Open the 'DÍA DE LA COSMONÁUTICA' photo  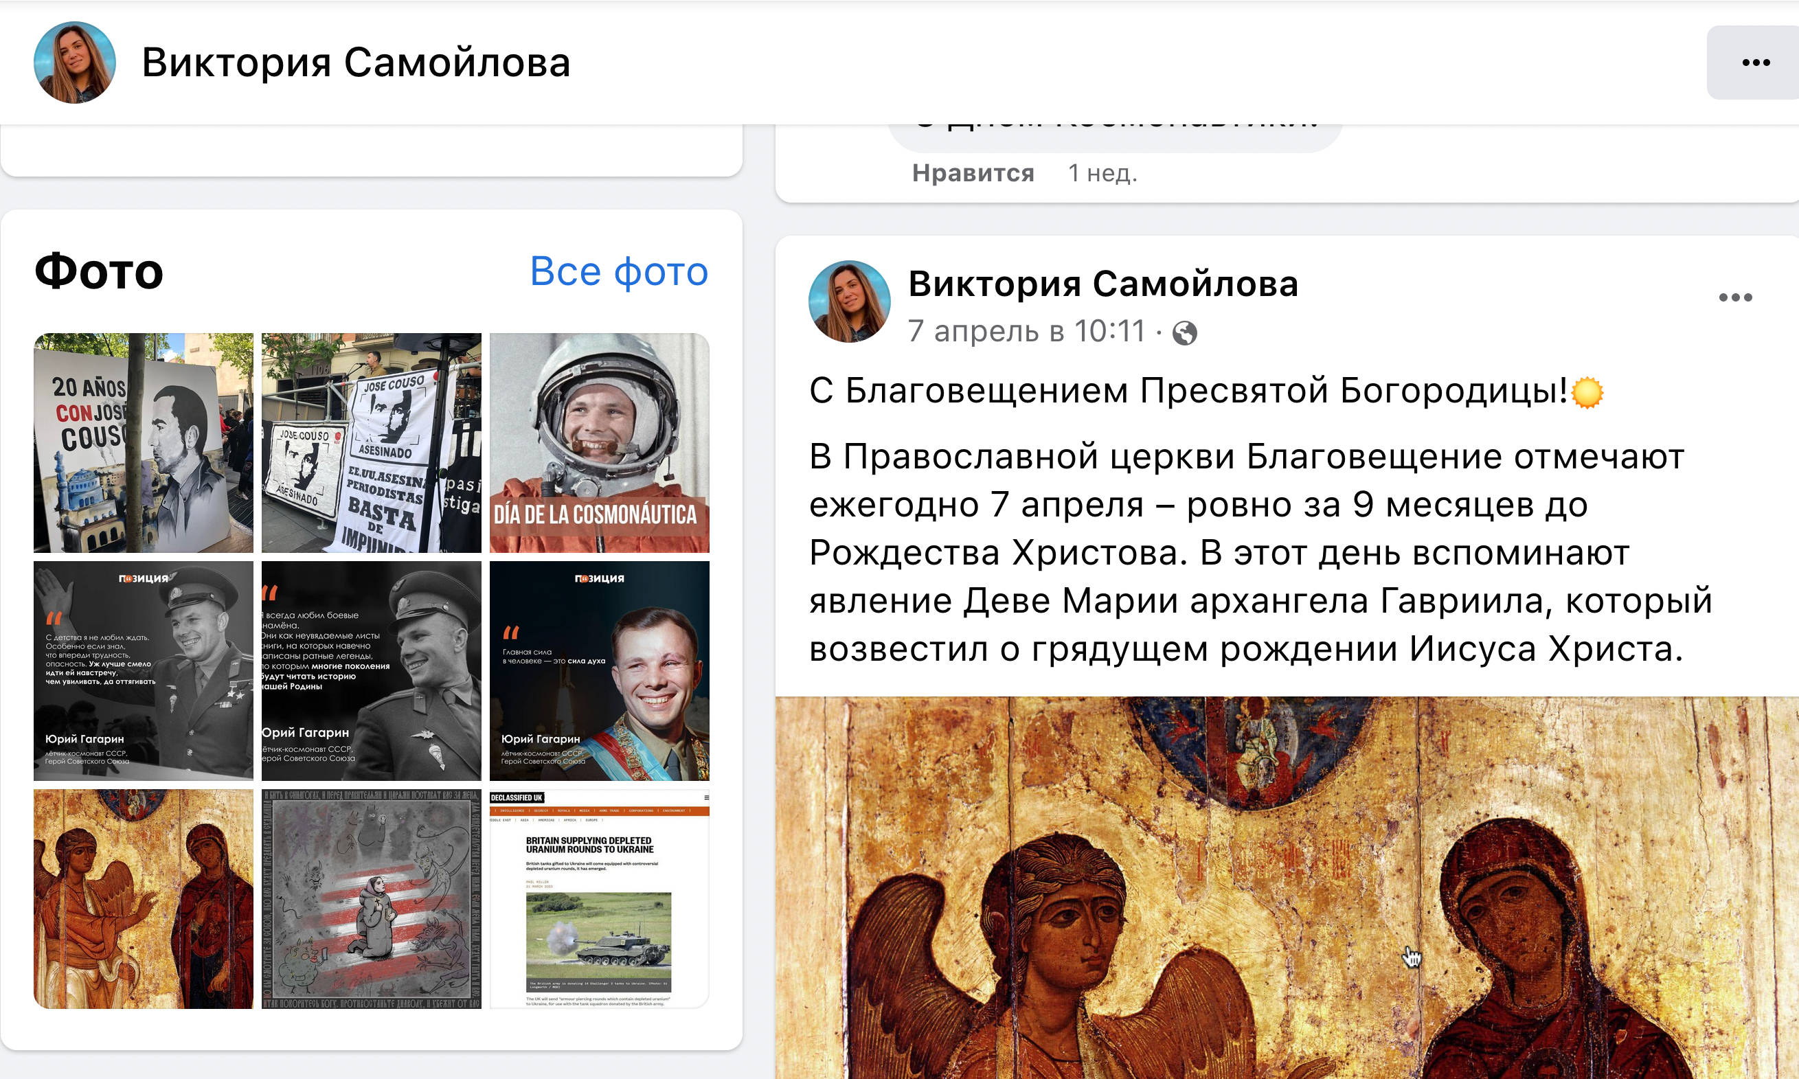(x=599, y=443)
